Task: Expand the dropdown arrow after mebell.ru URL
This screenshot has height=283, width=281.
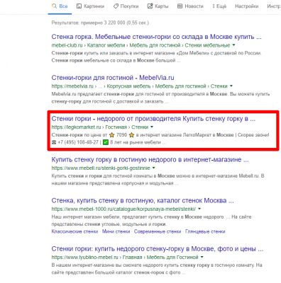Action: [154, 168]
